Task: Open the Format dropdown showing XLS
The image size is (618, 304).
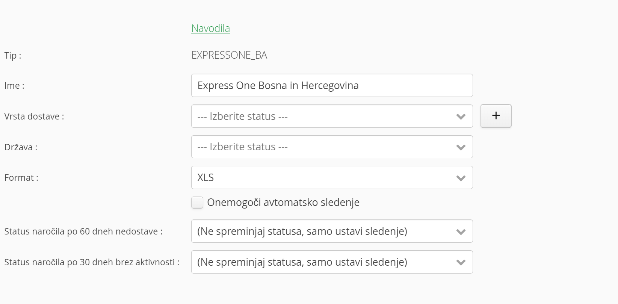Action: 319,177
